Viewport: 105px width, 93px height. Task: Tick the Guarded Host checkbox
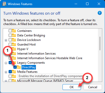click(x=10, y=44)
